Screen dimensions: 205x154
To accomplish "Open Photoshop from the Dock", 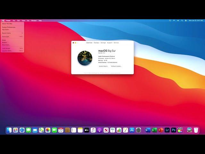I will [174, 130].
